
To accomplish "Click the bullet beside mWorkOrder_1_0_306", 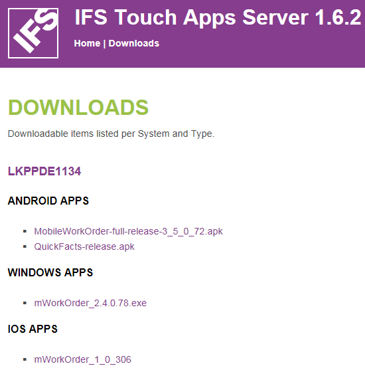I will click(x=25, y=359).
